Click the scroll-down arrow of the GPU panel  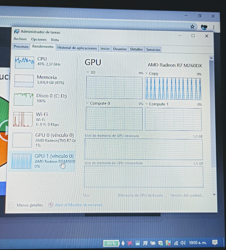click(x=214, y=195)
